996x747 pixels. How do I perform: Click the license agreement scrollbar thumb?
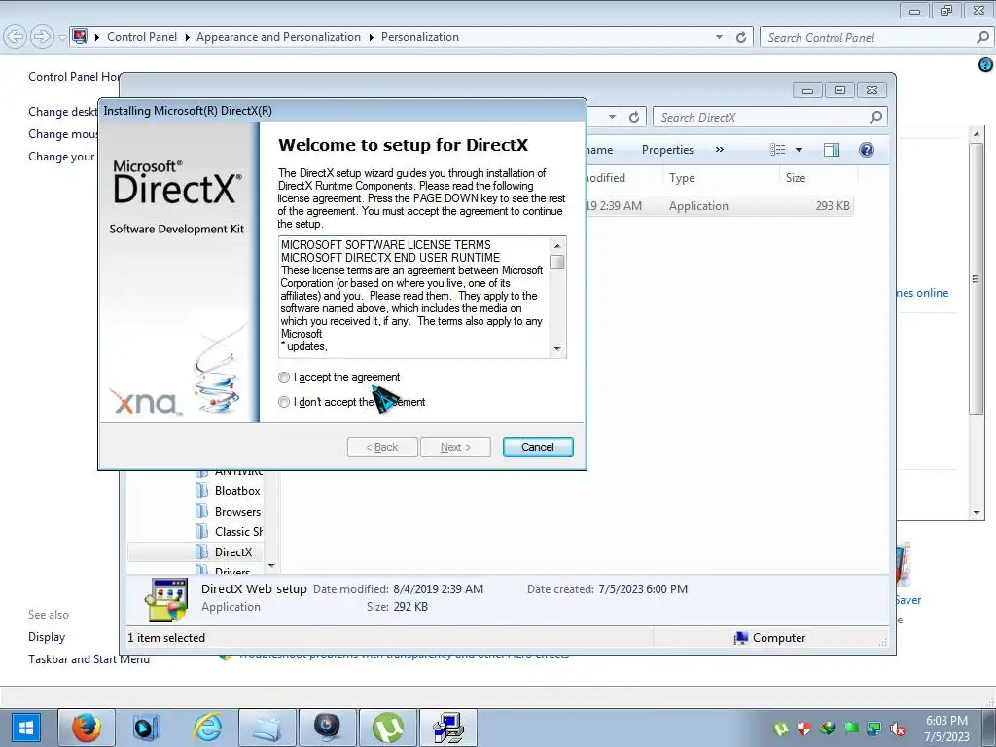[x=557, y=262]
